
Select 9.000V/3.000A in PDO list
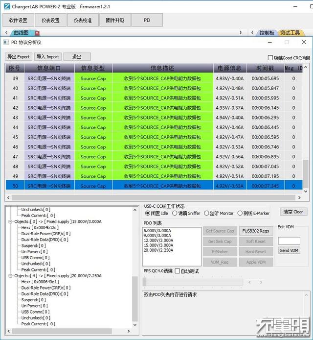(157, 236)
